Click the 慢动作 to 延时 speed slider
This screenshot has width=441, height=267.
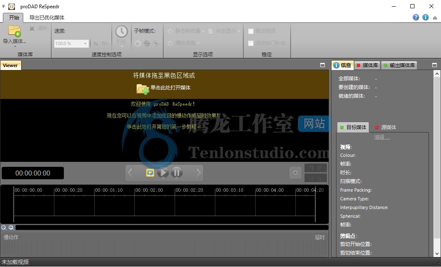pos(164,248)
